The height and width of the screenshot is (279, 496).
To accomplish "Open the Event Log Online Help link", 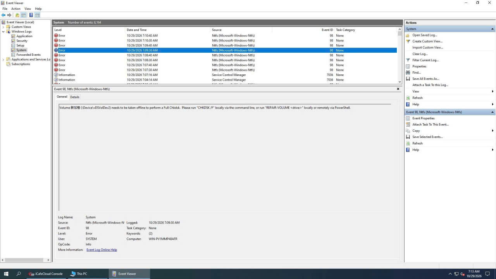I will [102, 250].
